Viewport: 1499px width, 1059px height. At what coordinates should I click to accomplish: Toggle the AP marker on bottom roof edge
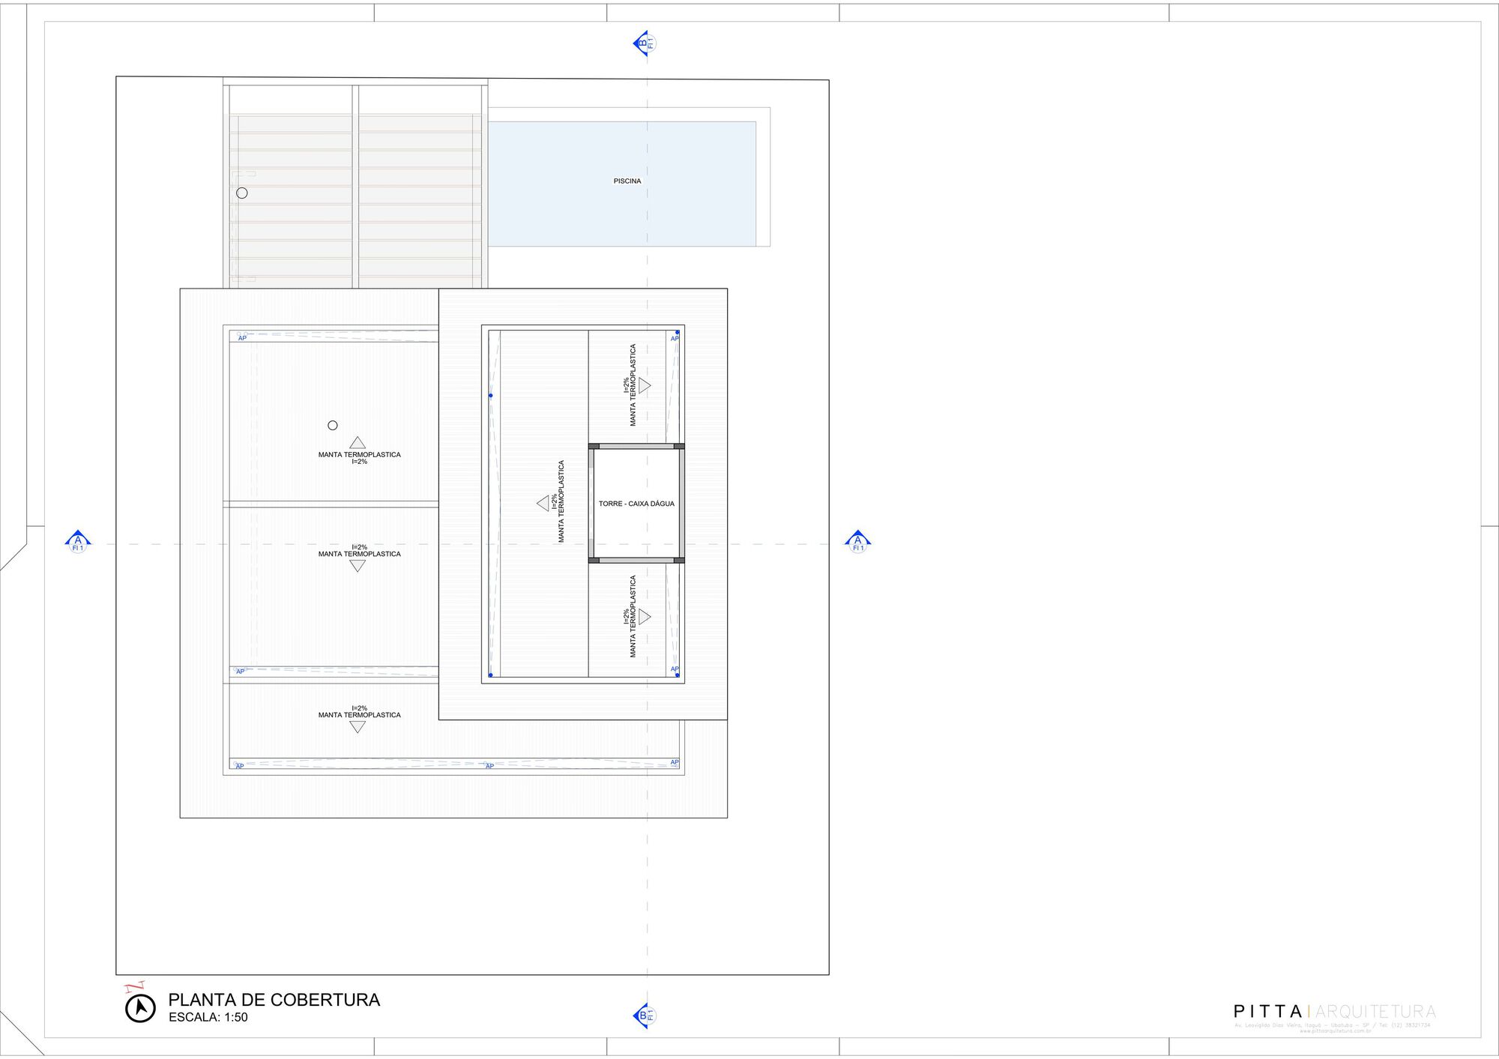point(240,767)
